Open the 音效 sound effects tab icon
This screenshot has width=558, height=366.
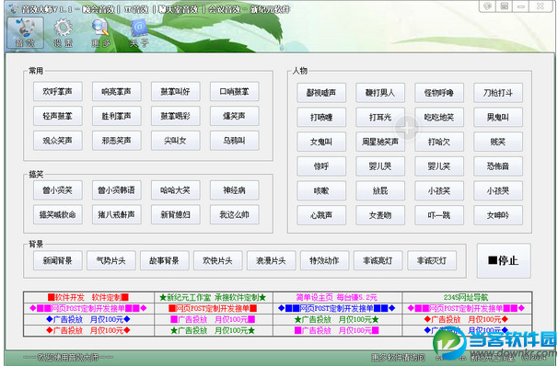pyautogui.click(x=25, y=33)
